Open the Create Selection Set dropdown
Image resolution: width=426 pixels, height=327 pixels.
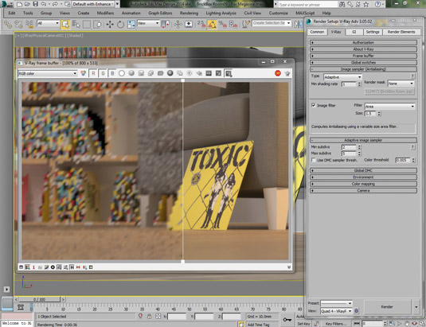[272, 23]
